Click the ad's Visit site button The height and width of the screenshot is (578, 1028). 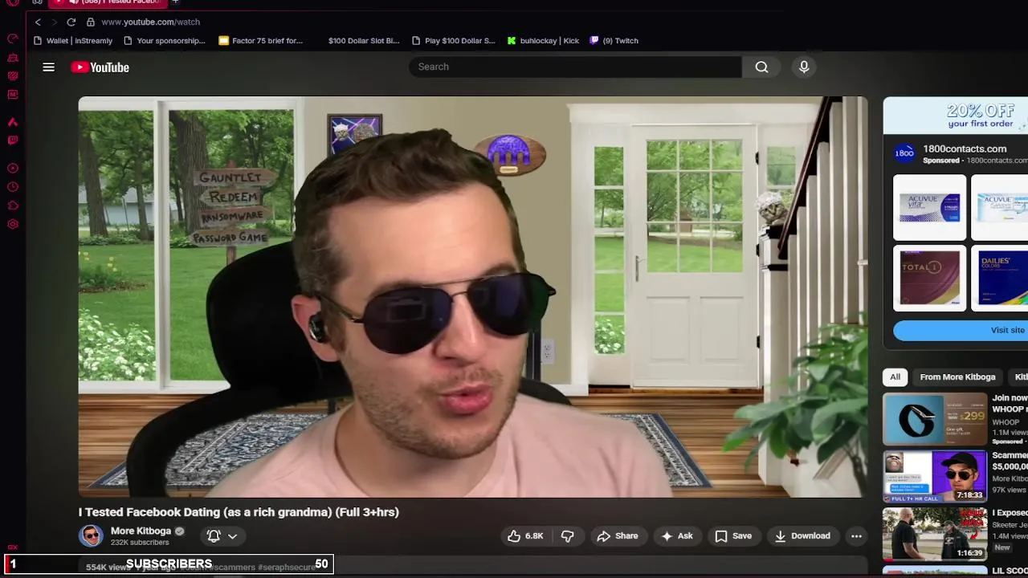[961, 330]
